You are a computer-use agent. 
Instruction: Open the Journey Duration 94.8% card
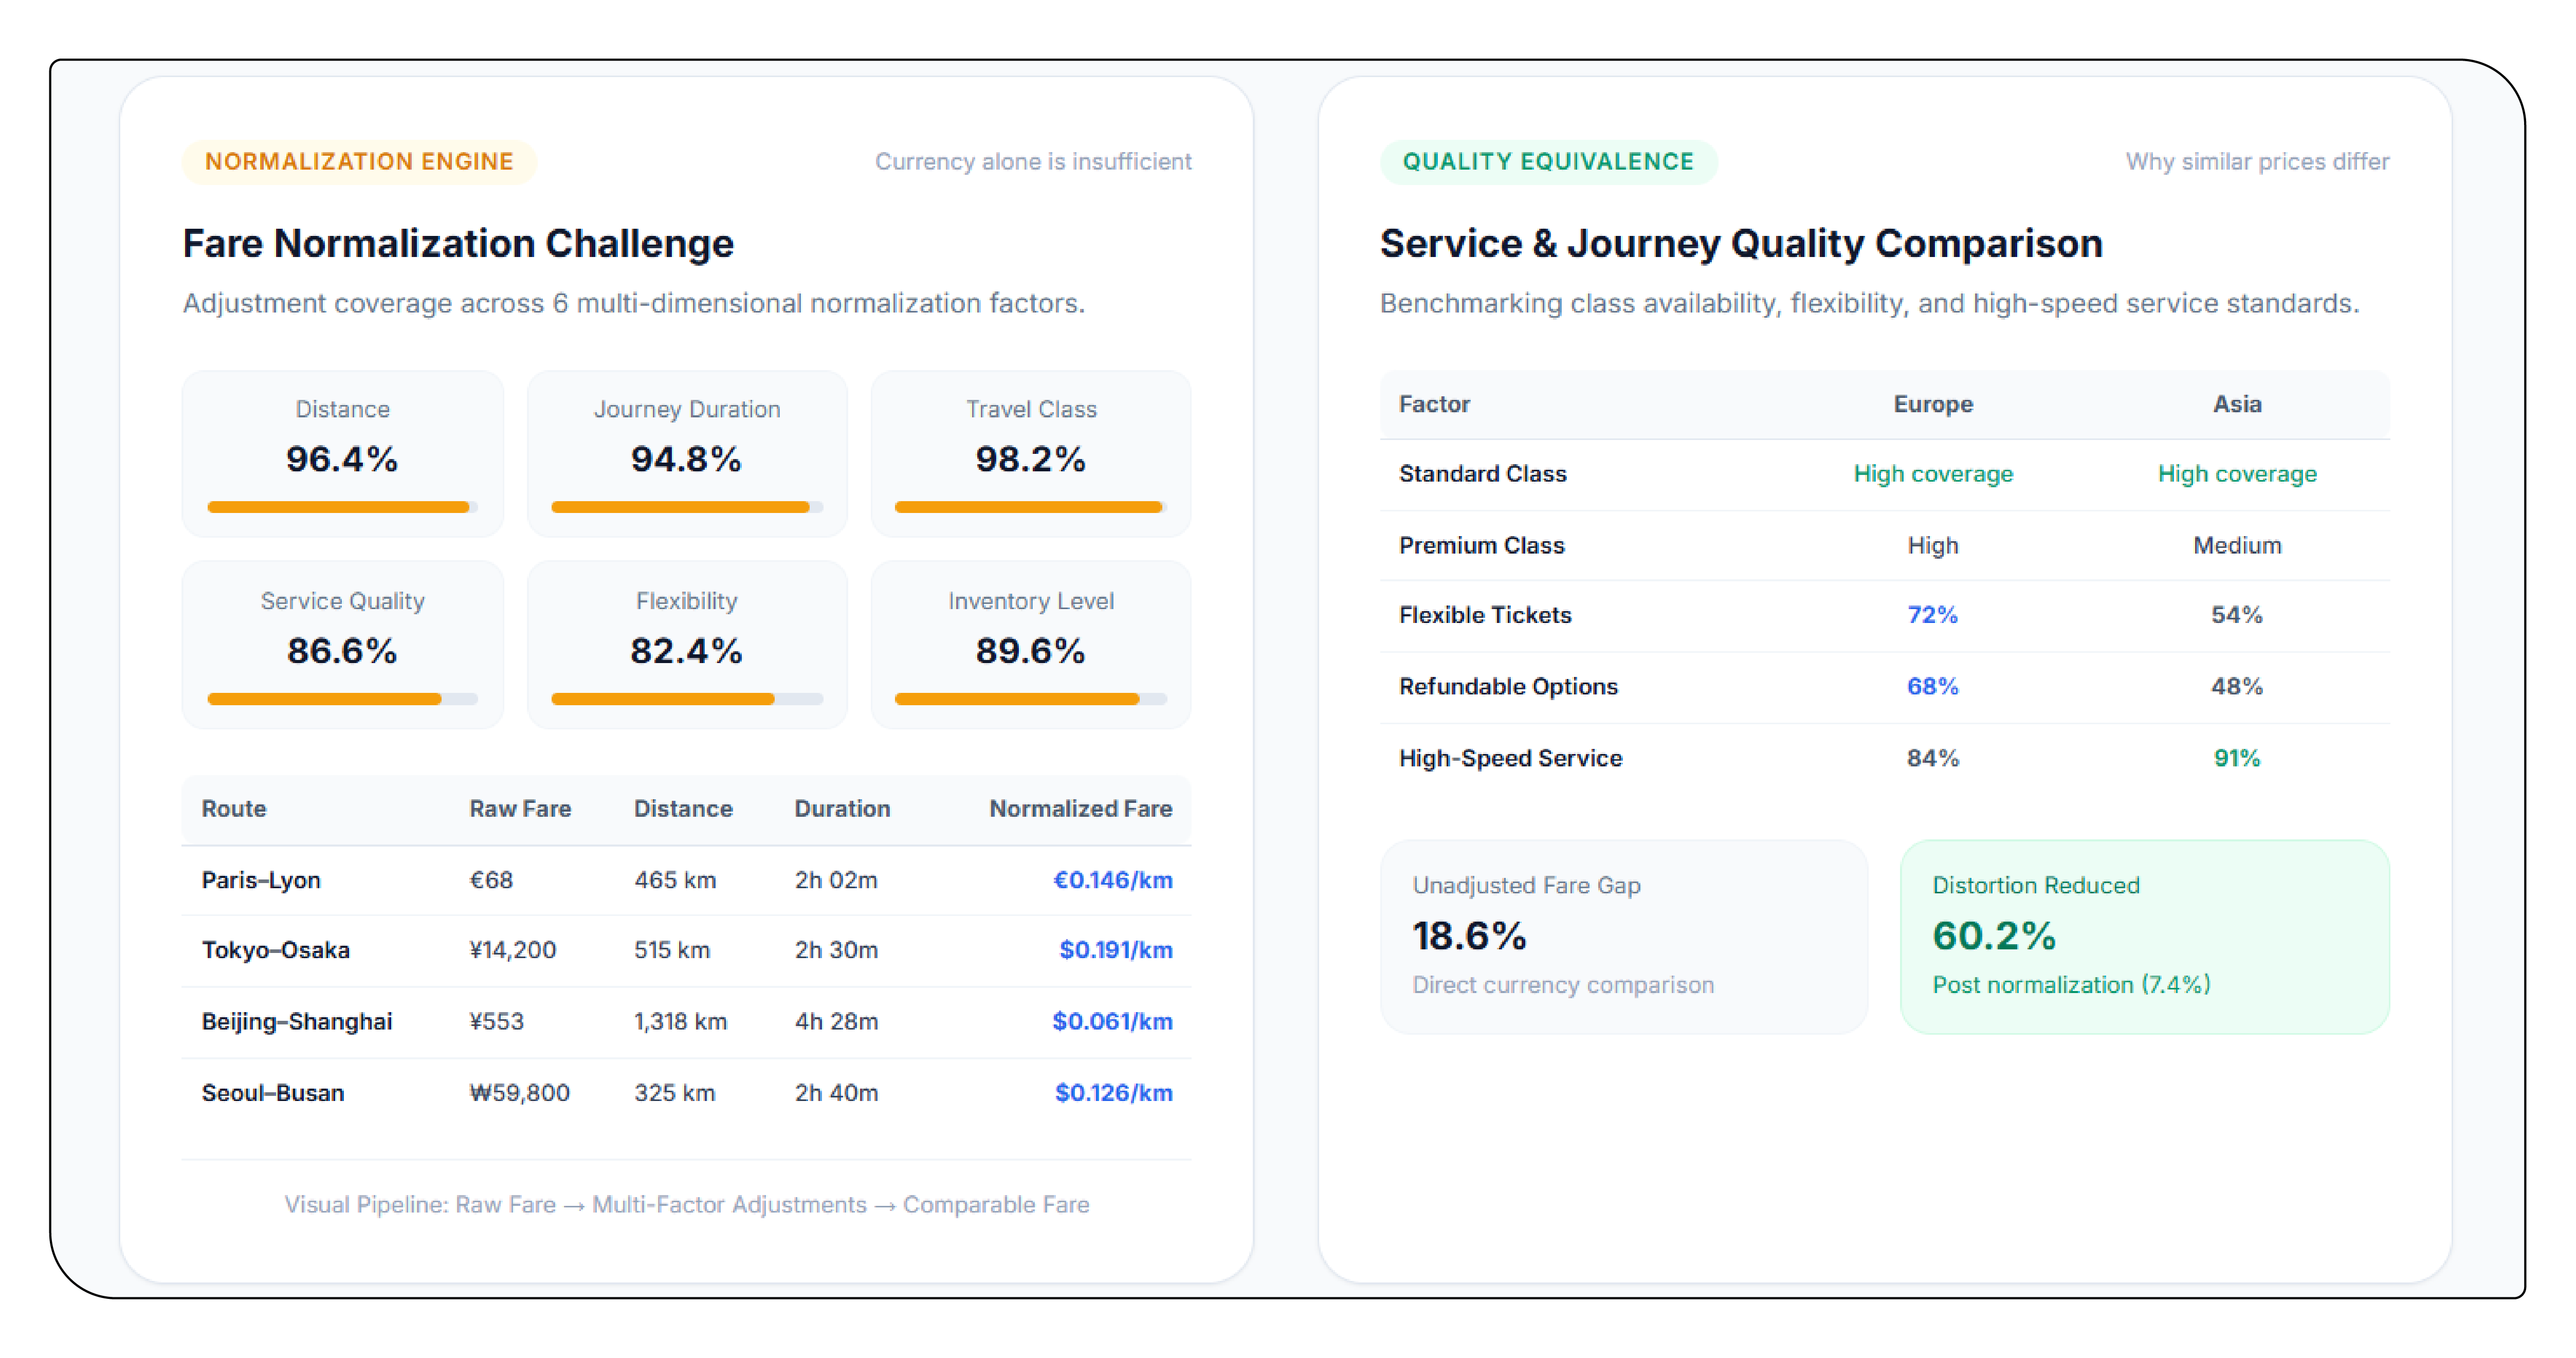point(687,454)
